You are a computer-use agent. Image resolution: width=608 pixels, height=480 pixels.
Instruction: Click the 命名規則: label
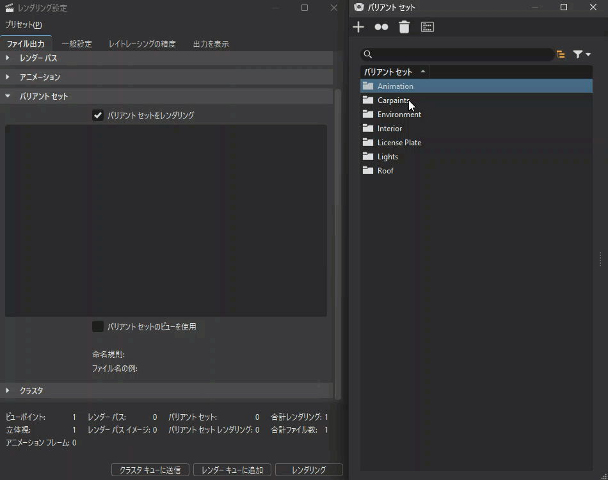[x=108, y=355]
